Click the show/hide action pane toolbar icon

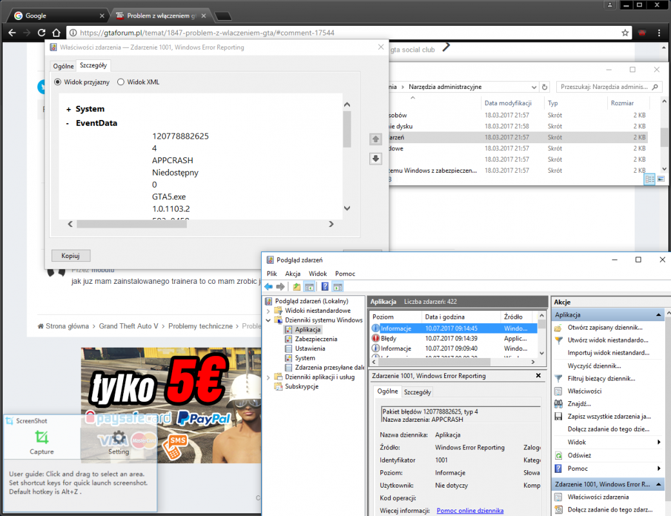338,286
